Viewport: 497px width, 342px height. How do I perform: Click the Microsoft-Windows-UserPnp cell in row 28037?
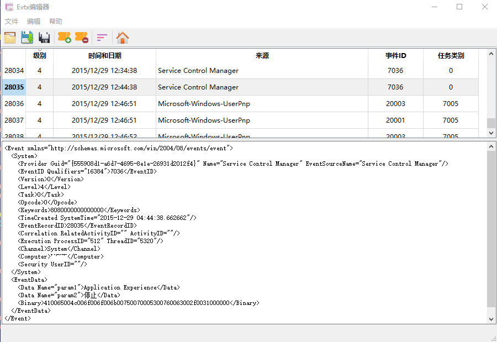tap(204, 120)
